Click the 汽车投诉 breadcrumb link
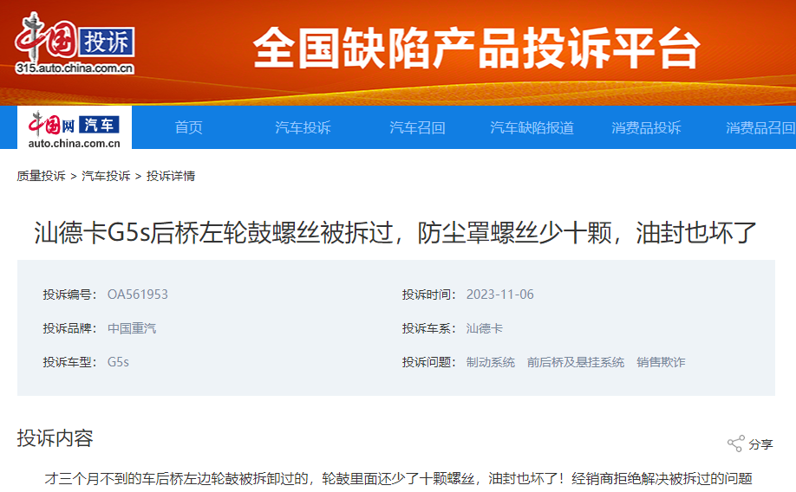This screenshot has width=796, height=492. click(106, 176)
